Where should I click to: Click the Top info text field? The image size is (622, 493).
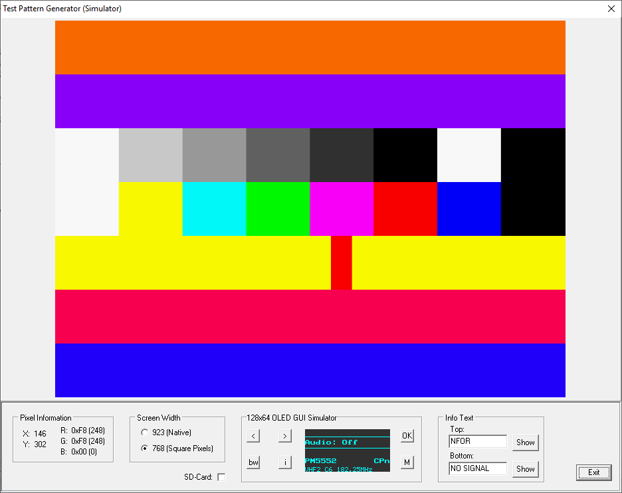click(x=478, y=442)
